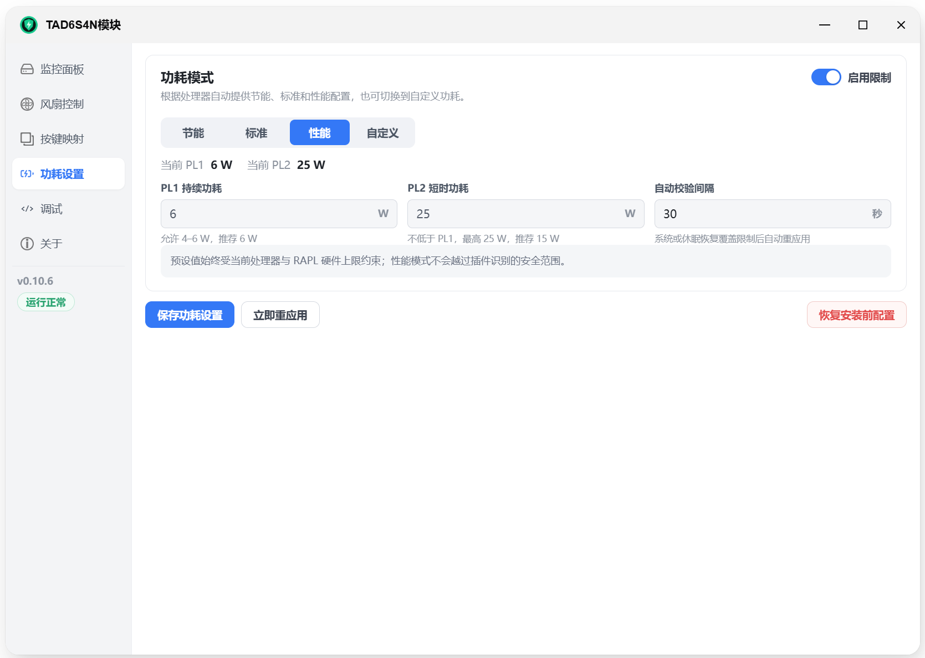
Task: Click the 系统或休眠恢复覆盖限制后自动重应用 hint
Action: coord(732,239)
